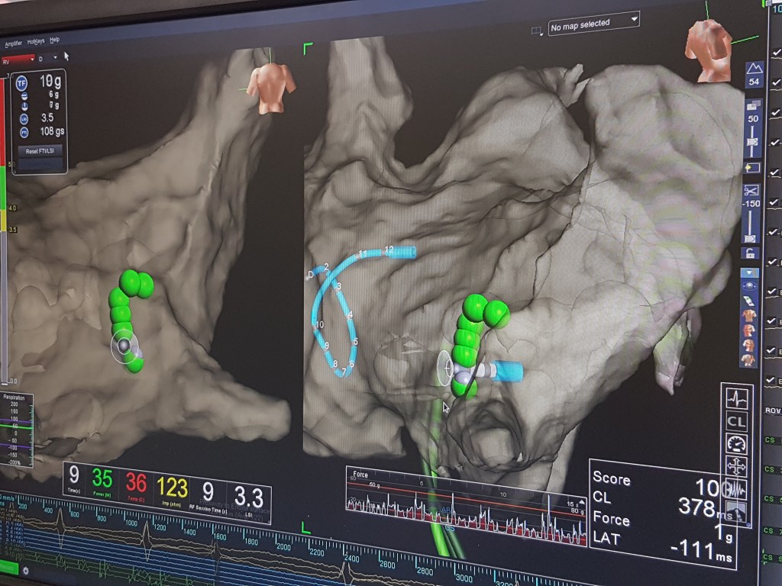The width and height of the screenshot is (782, 586).
Task: Click the dense signal waveform icon
Action: tap(737, 489)
